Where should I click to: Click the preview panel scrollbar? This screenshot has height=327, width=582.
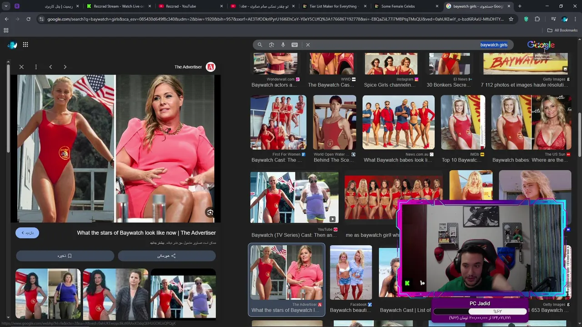[x=8, y=109]
